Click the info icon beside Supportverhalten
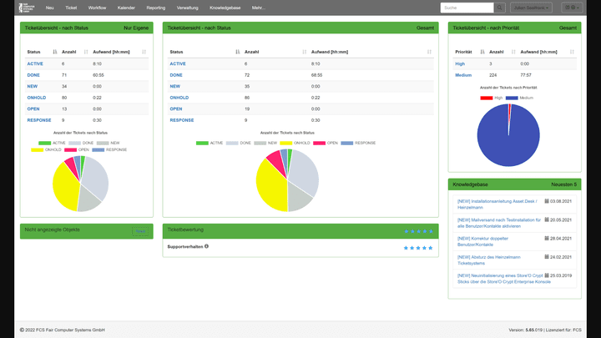601x338 pixels. coord(206,246)
